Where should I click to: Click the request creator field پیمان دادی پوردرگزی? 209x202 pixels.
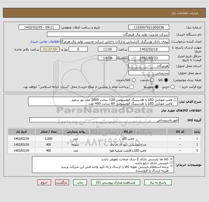coord(115,41)
